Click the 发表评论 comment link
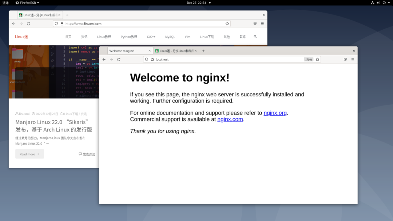393x221 pixels. click(x=89, y=154)
